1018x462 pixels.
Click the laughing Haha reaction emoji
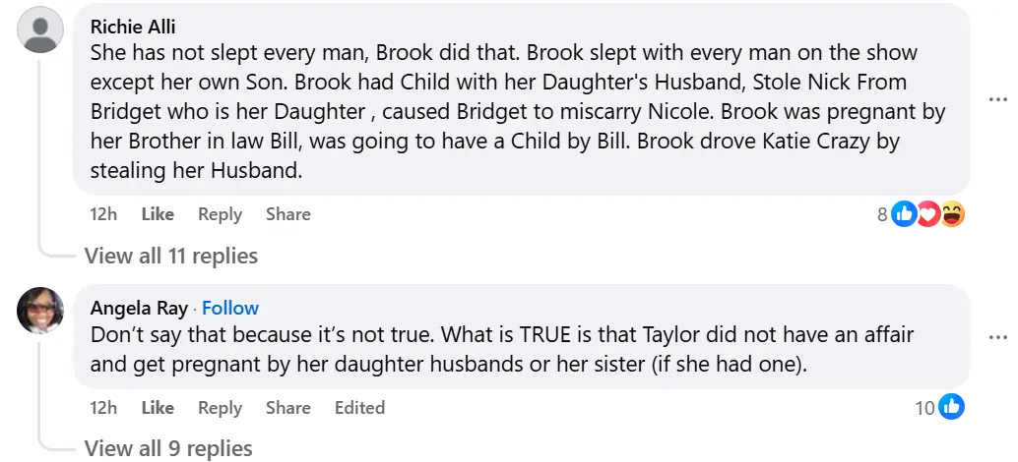pyautogui.click(x=952, y=214)
